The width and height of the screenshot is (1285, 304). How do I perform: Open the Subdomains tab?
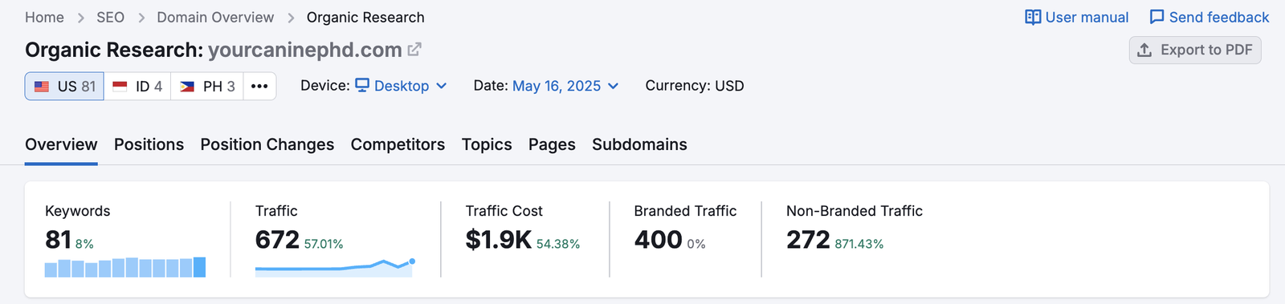(x=639, y=144)
